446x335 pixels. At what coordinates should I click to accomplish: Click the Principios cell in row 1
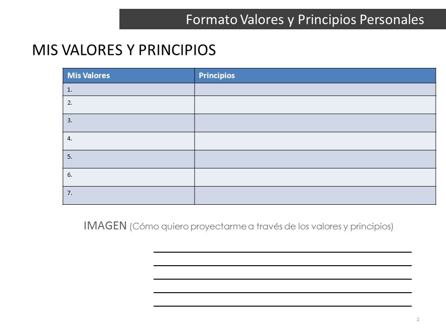(x=315, y=89)
